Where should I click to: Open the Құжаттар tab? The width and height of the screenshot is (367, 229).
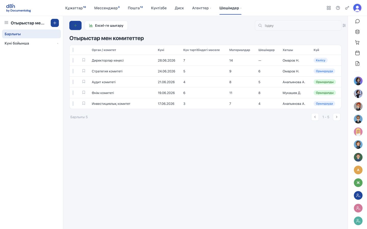point(75,8)
